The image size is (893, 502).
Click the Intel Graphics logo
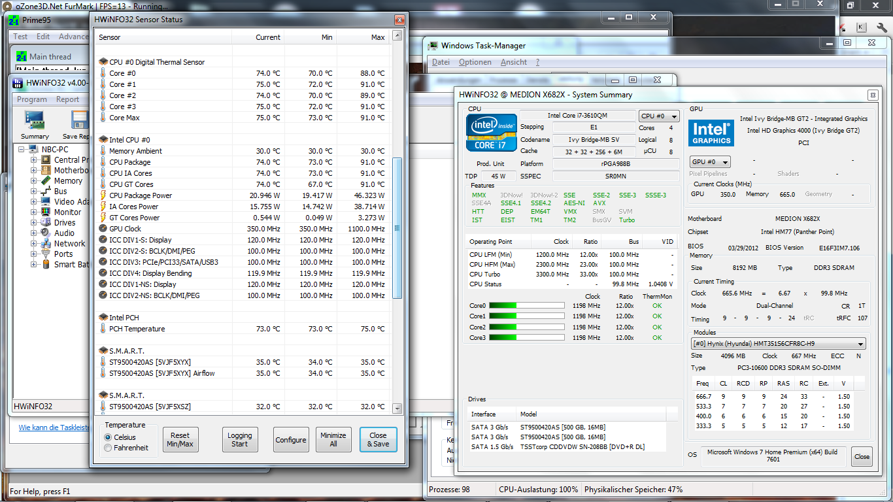click(x=711, y=133)
